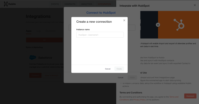Image resolution: width=199 pixels, height=104 pixels.
Task: Open the Analytics menu
Action: click(87, 4)
